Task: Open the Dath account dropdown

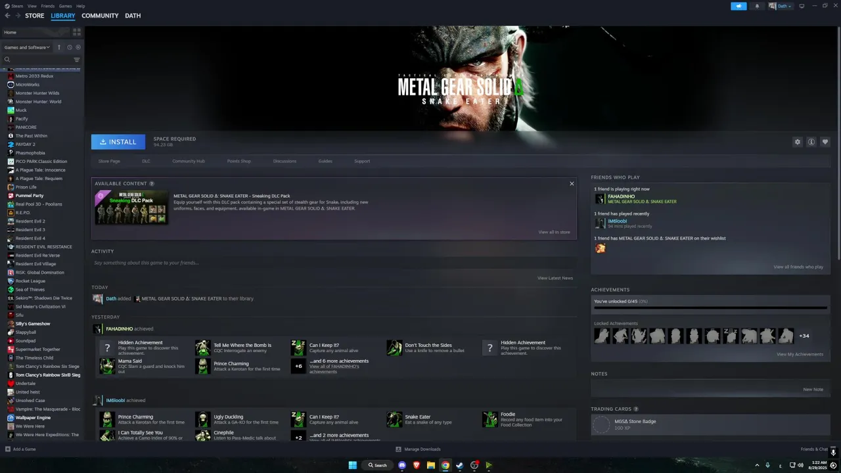Action: tap(781, 6)
